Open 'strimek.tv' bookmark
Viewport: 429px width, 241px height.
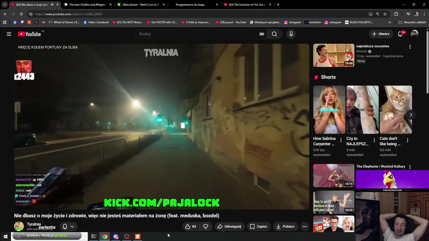313,22
